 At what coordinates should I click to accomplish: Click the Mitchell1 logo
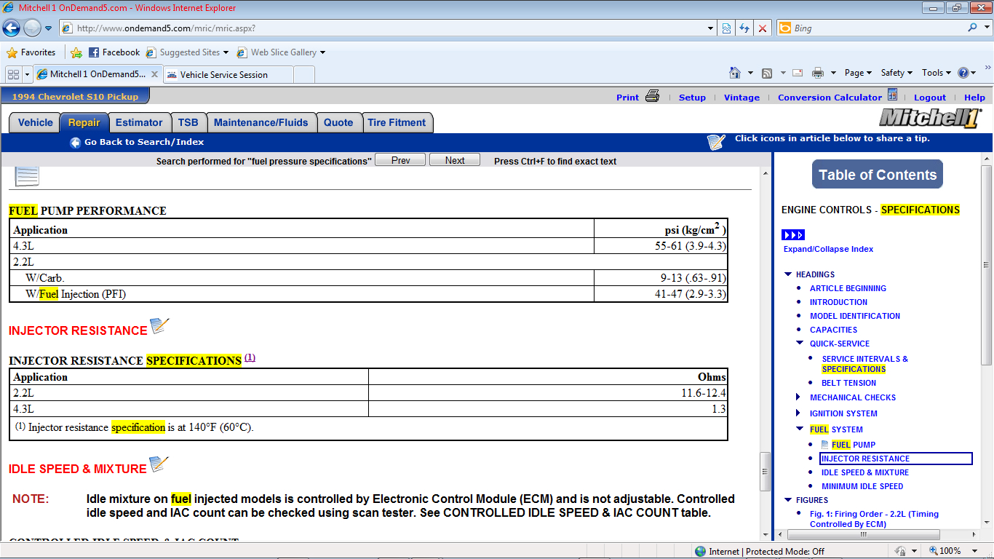[x=931, y=118]
